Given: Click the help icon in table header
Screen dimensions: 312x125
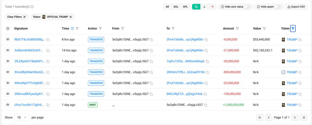Looking at the screenshot, I should (8, 28).
